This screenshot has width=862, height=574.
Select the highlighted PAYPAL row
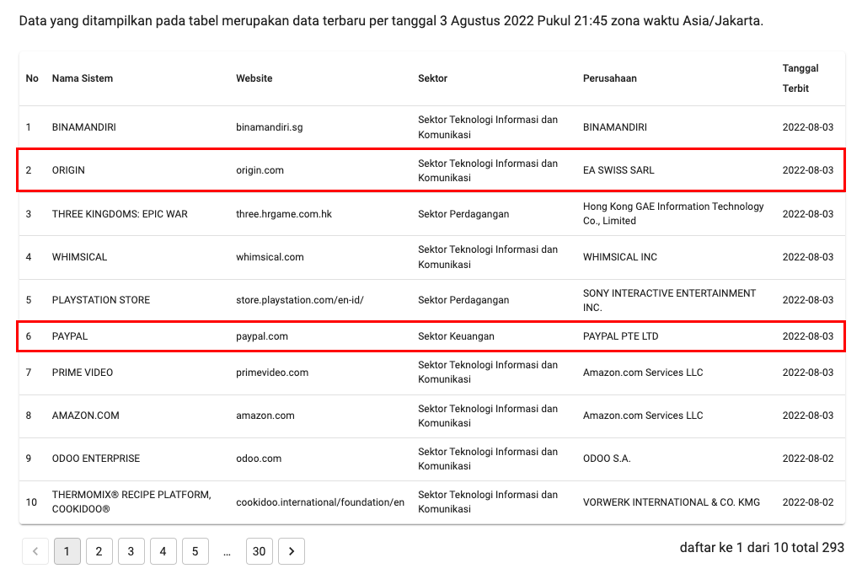tap(431, 336)
